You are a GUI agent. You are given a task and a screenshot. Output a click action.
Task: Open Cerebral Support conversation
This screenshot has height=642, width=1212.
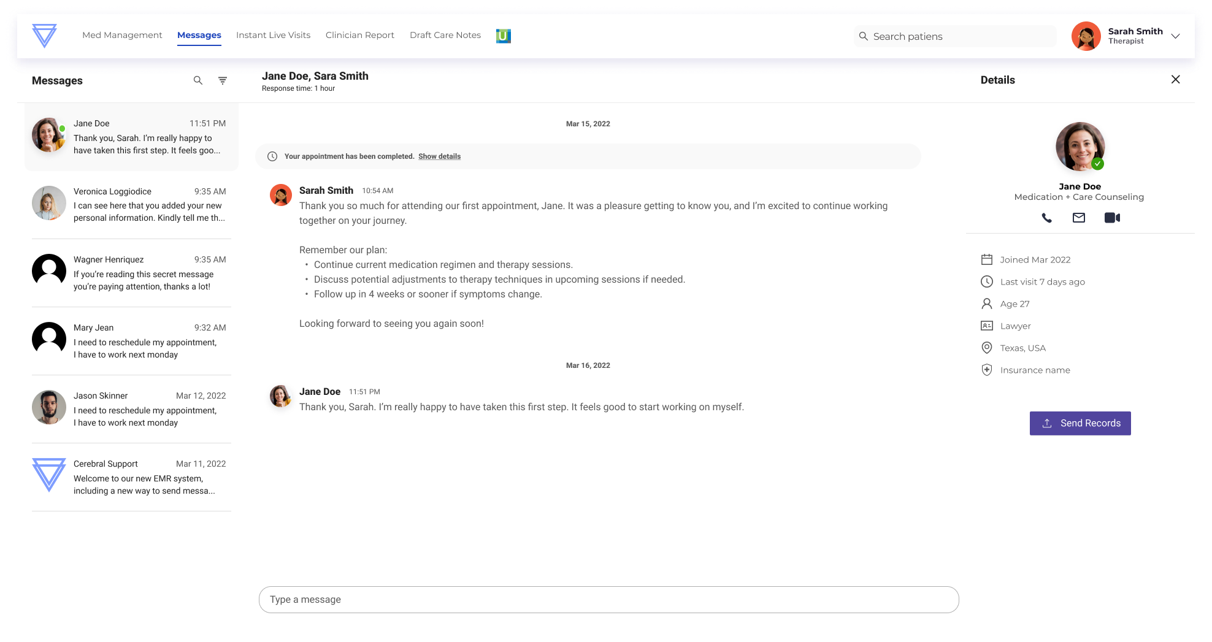pos(131,477)
